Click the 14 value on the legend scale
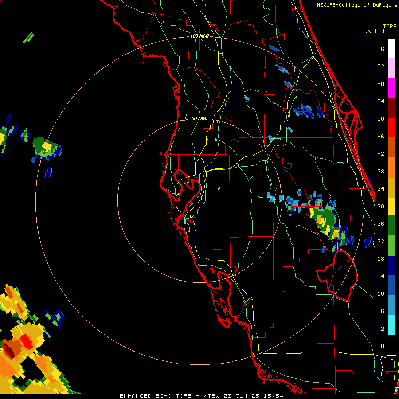This screenshot has height=399, width=399. pyautogui.click(x=381, y=276)
